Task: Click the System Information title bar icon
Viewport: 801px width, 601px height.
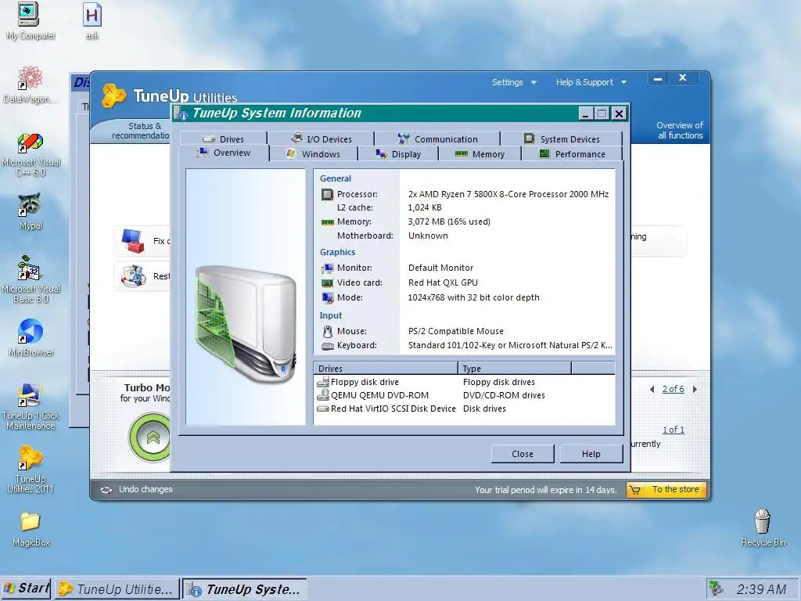Action: 181,113
